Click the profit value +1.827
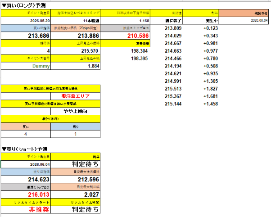Screen dimensions: 271x217 [x=211, y=89]
